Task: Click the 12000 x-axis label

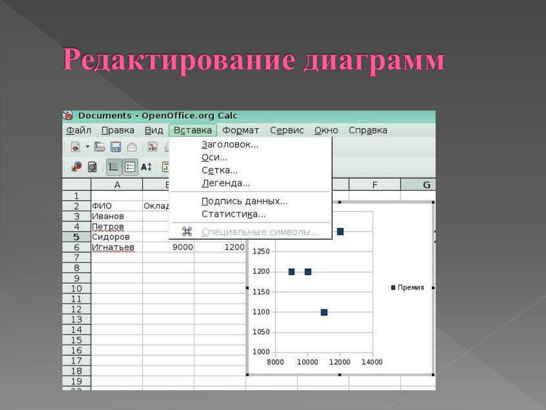Action: click(340, 362)
